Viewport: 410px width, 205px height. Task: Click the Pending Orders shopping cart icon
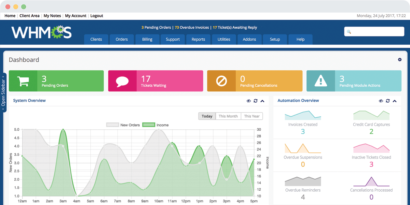pos(23,81)
